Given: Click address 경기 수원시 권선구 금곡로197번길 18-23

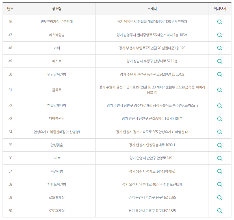Looking at the screenshot, I should point(127,87).
